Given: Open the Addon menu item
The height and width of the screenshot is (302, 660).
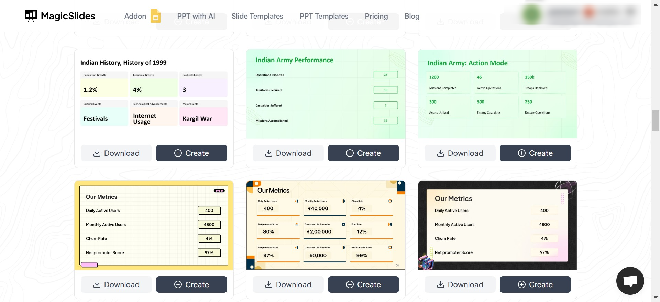Looking at the screenshot, I should click(135, 16).
